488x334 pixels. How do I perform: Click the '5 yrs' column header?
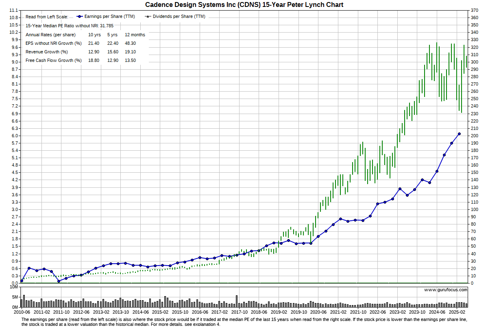(112, 35)
